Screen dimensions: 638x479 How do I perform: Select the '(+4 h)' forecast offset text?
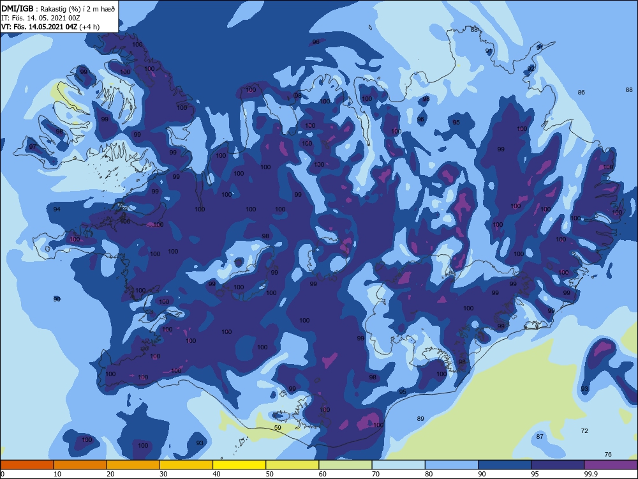[89, 27]
